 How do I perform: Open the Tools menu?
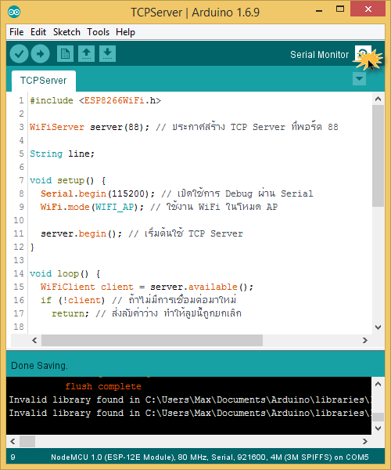[x=98, y=32]
